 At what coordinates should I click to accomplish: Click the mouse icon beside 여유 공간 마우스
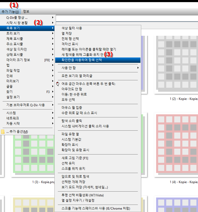pos(58,84)
